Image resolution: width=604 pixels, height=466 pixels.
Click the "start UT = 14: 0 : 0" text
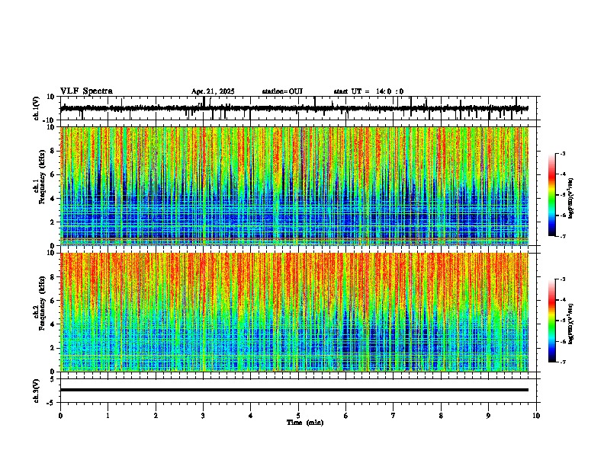coord(368,91)
